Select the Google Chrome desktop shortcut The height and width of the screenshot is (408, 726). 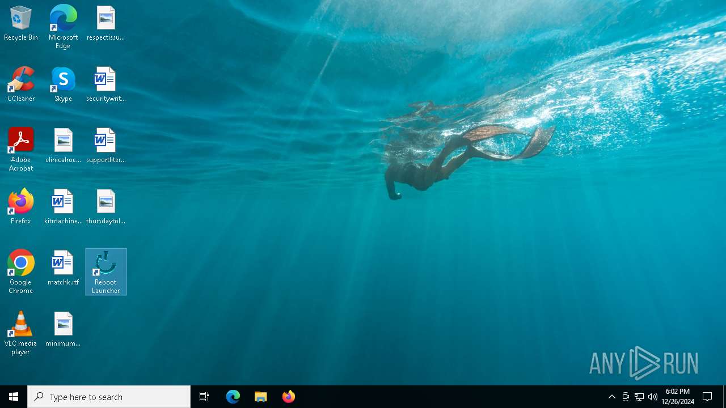(x=21, y=272)
